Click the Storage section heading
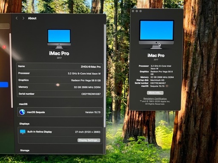This screenshot has height=163, width=218. [25, 150]
